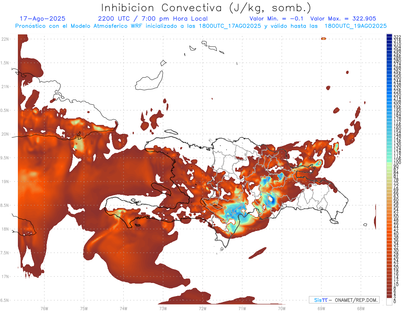
Task: Click the "69W" longitude label
Action: coord(321,308)
